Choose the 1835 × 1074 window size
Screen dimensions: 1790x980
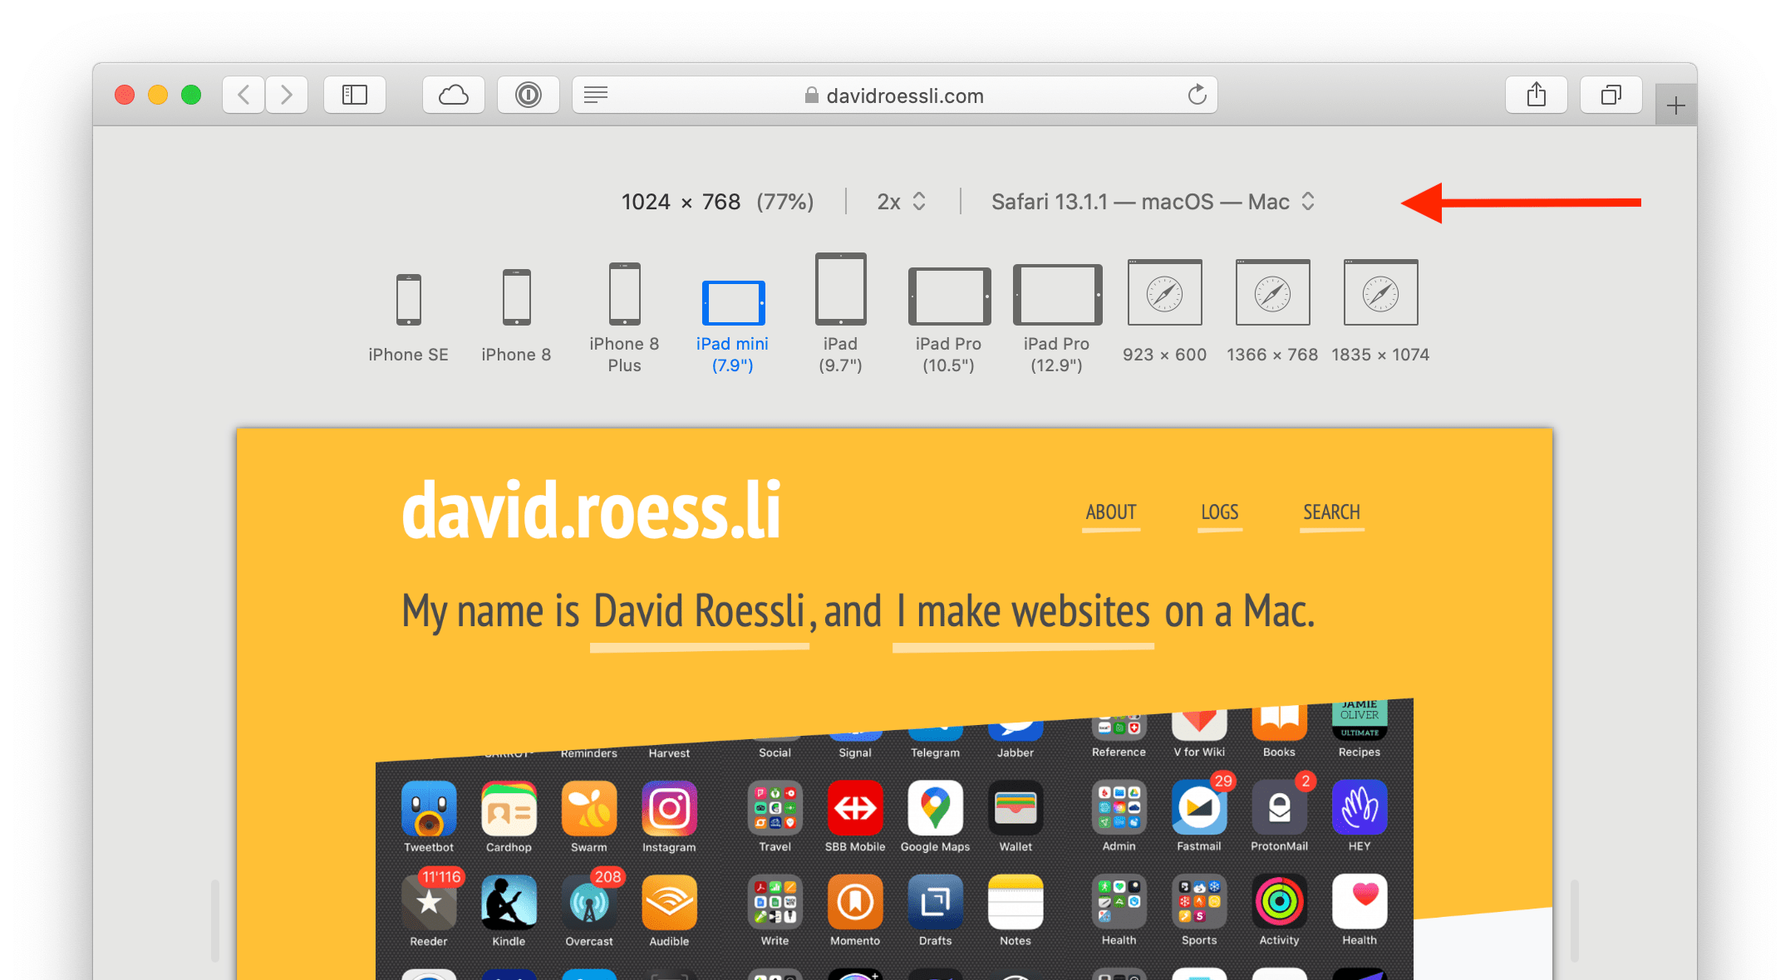click(1380, 311)
